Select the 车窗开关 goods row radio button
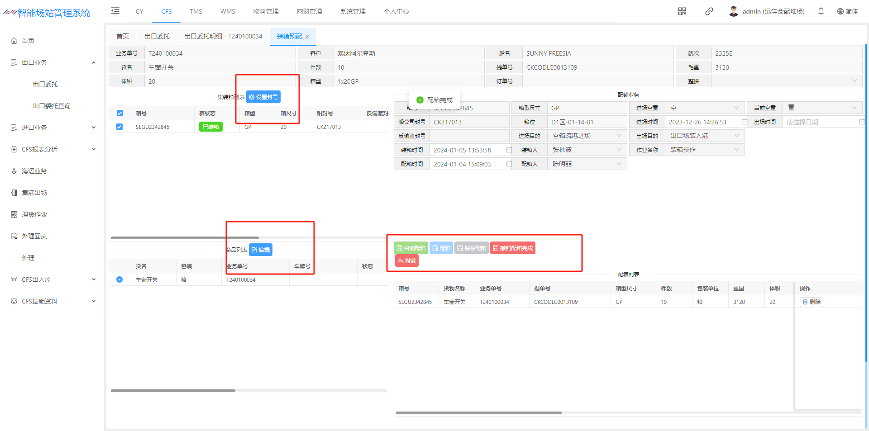869x431 pixels. pos(119,280)
